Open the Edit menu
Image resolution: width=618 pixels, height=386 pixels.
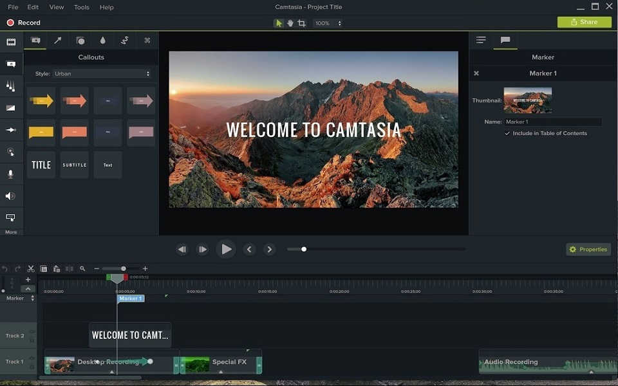coord(33,7)
